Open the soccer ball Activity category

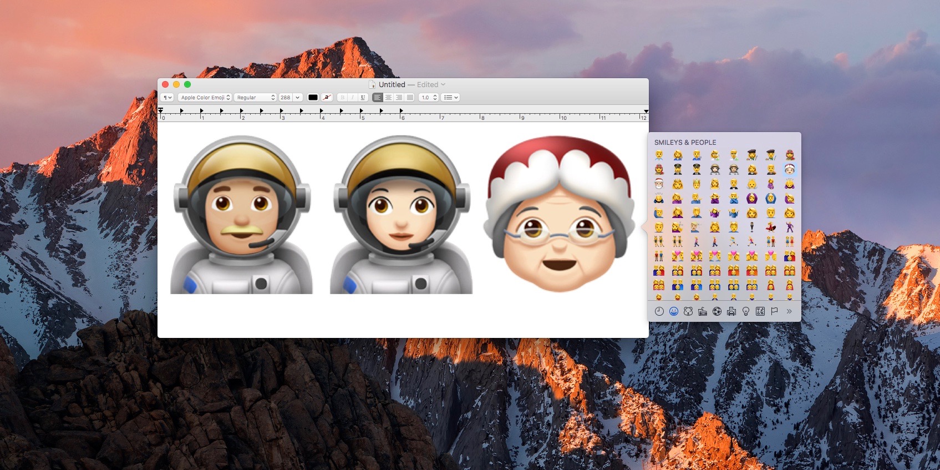click(x=717, y=311)
